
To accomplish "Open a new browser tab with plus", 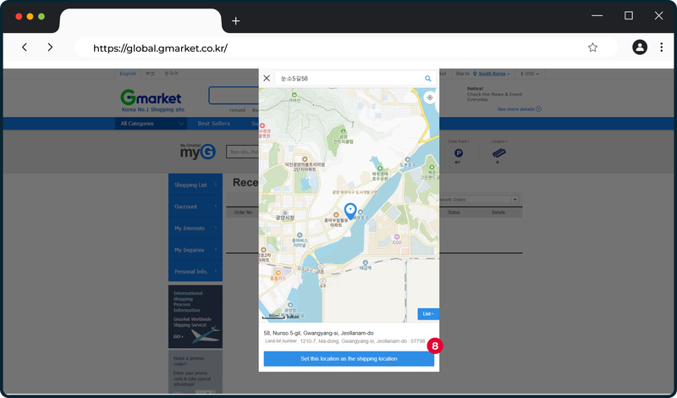I will tap(236, 20).
